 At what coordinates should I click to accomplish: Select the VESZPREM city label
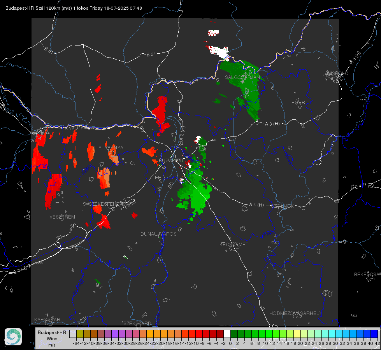(x=62, y=217)
